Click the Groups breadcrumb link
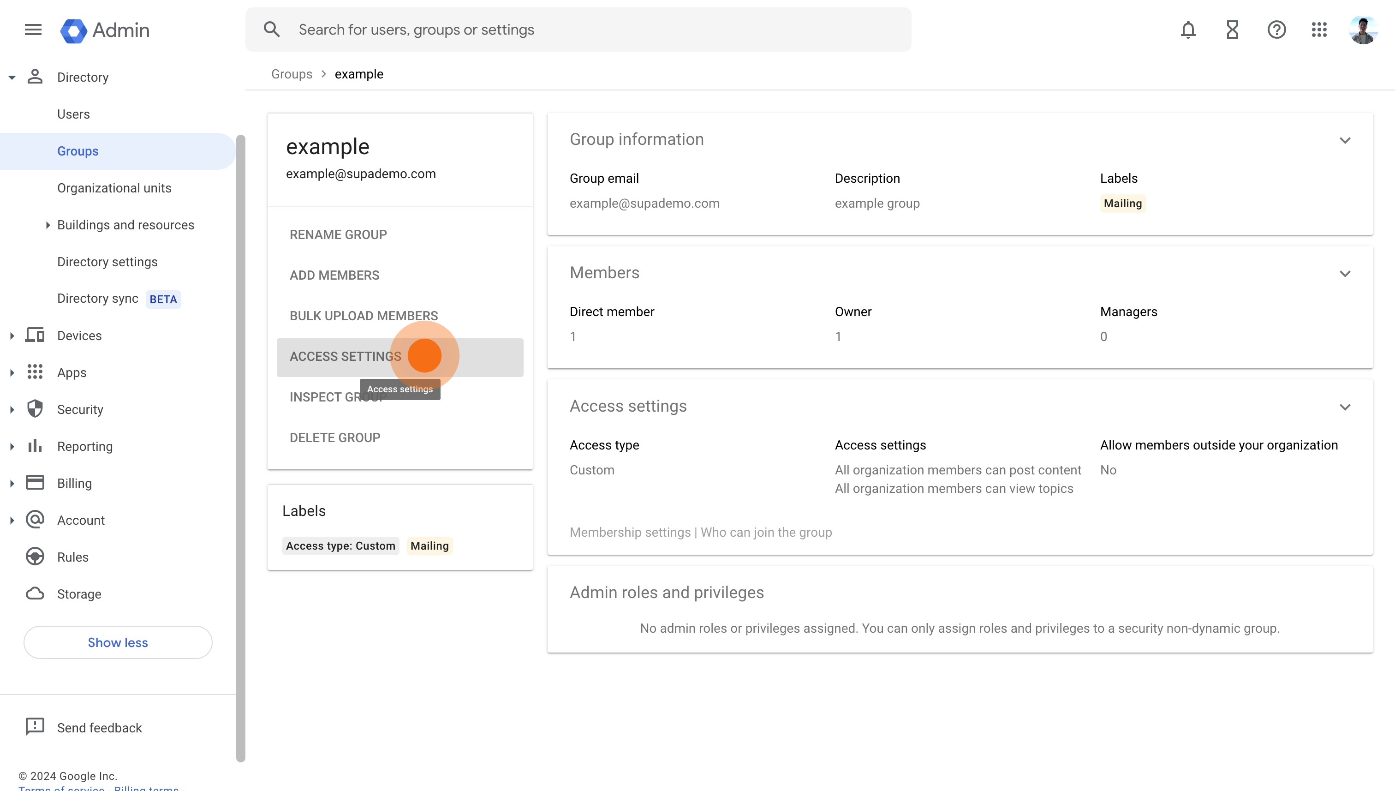1395x791 pixels. pos(292,74)
